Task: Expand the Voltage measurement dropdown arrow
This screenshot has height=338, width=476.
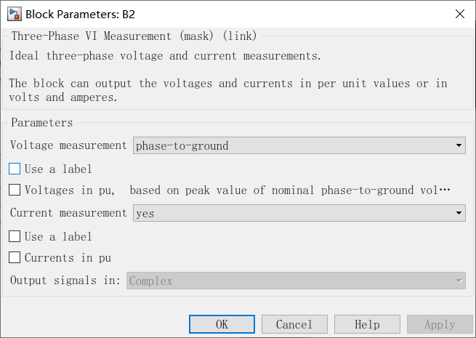Action: click(x=459, y=145)
